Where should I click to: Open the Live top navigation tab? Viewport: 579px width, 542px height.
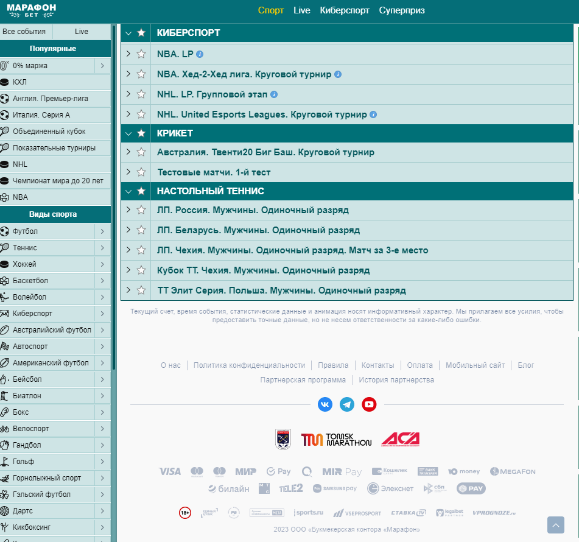click(302, 10)
